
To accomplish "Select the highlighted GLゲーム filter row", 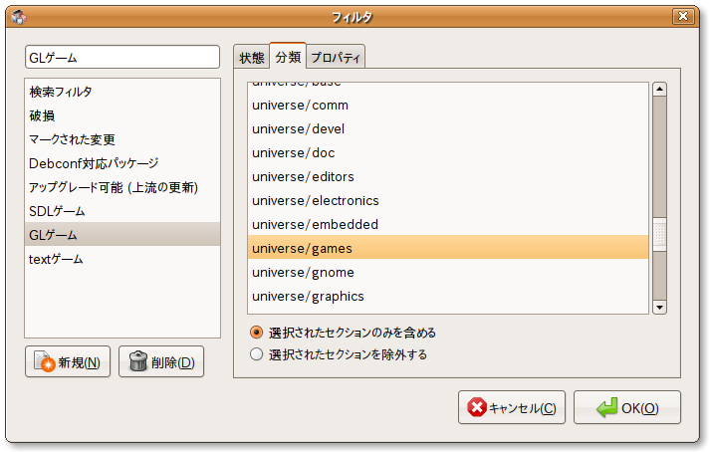I will pos(122,235).
